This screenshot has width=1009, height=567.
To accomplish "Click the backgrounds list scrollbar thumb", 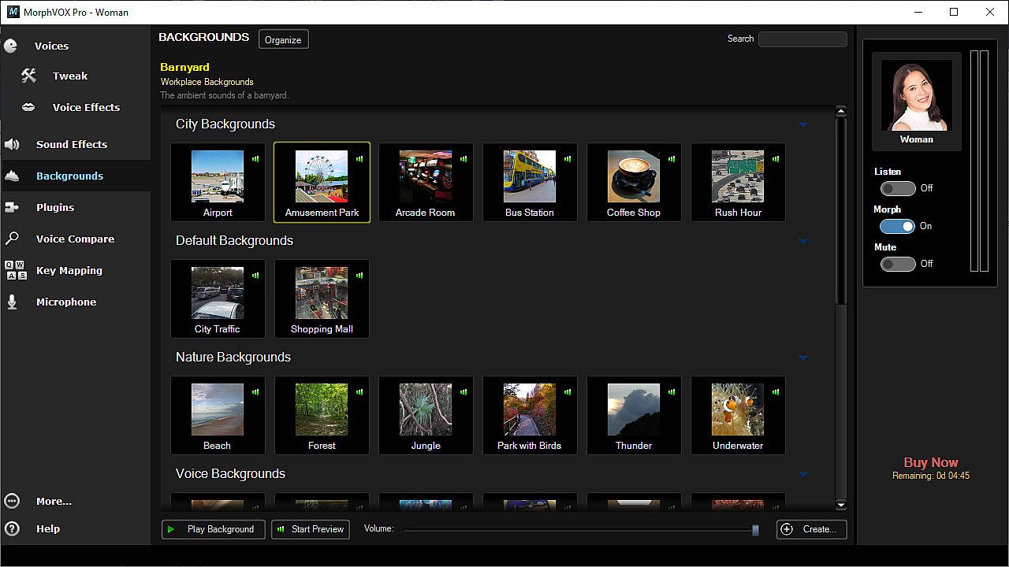I will click(x=841, y=210).
